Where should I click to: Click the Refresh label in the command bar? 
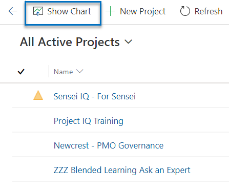coord(209,11)
